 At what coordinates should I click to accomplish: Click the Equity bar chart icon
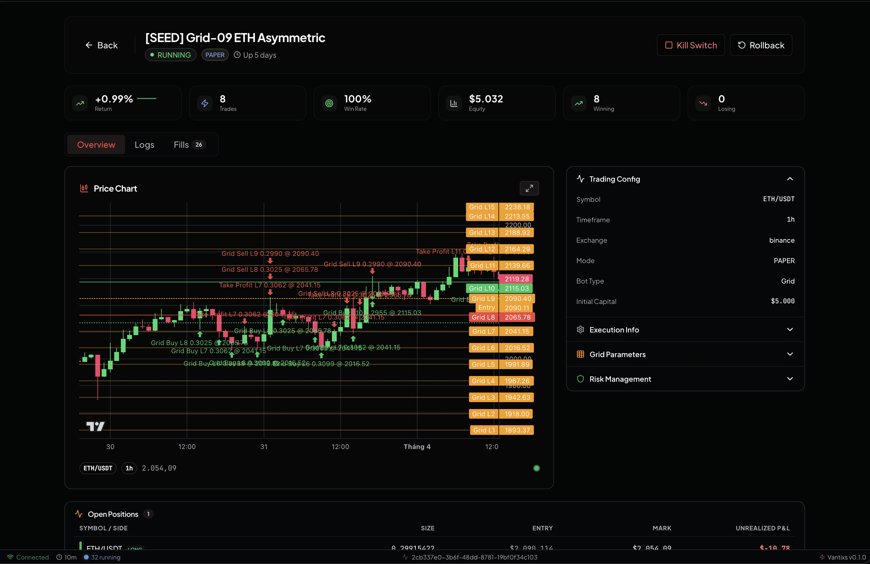pos(453,103)
